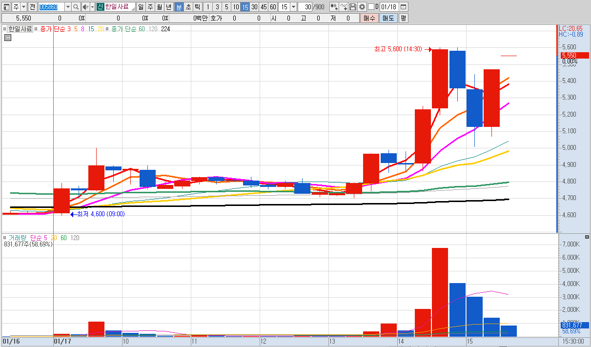Click the 거래량 volume legend label

(17, 238)
